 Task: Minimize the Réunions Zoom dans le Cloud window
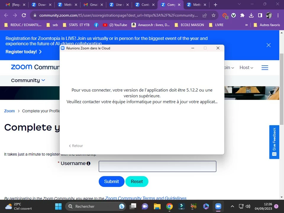click(x=193, y=48)
